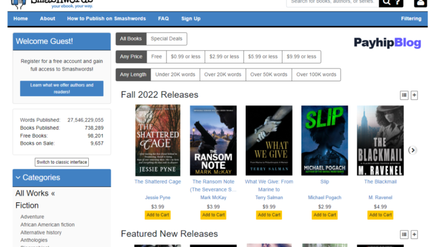Open the Anthologies category
Viewport: 440px width, 247px height.
pyautogui.click(x=34, y=240)
